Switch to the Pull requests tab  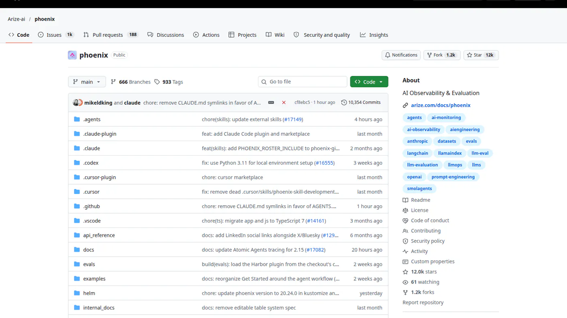click(x=111, y=35)
